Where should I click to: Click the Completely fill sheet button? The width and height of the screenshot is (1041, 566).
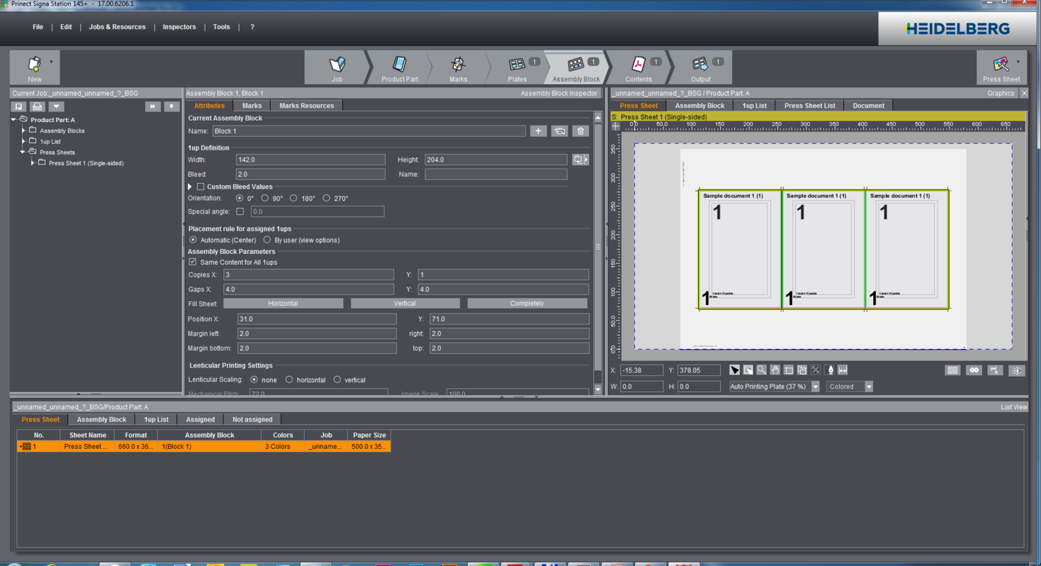(527, 304)
